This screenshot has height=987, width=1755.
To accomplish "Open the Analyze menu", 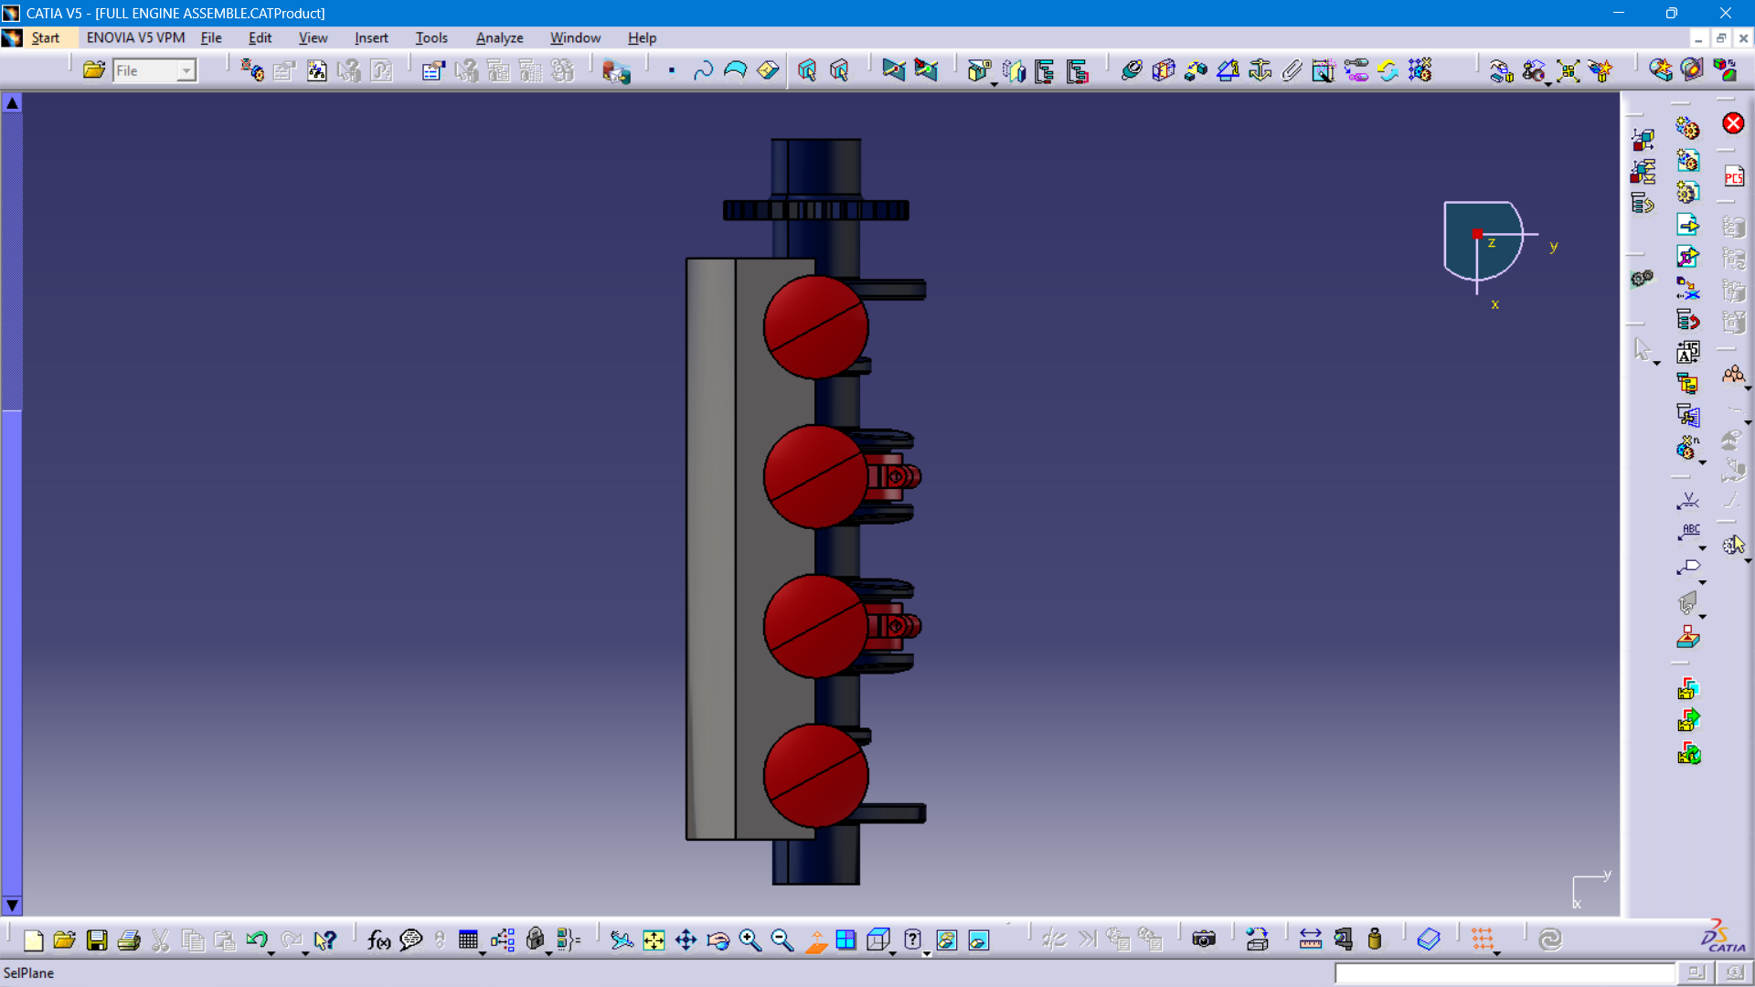I will (x=499, y=37).
